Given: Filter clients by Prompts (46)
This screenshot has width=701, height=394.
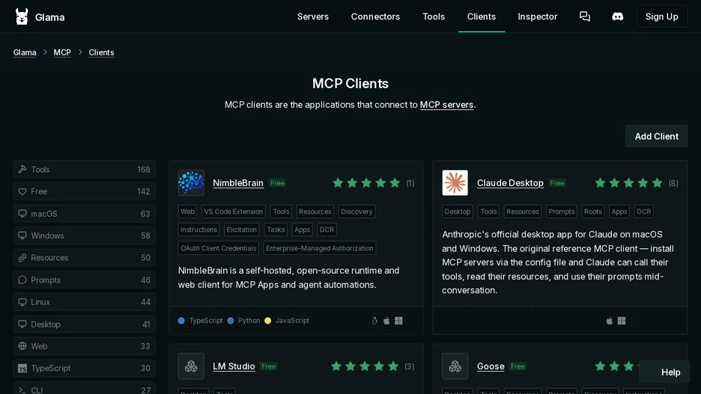Looking at the screenshot, I should 85,280.
